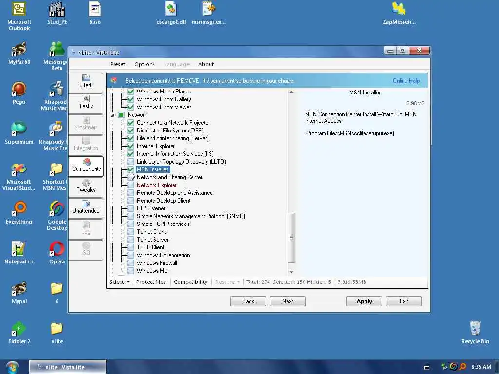The height and width of the screenshot is (374, 499).
Task: Open the Tweaks page in sidebar
Action: pyautogui.click(x=86, y=187)
